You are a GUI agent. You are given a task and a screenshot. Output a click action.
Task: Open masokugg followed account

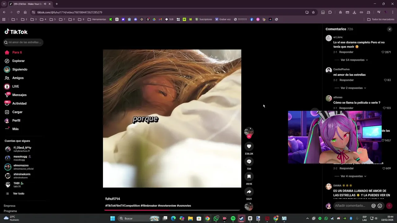coord(22,158)
